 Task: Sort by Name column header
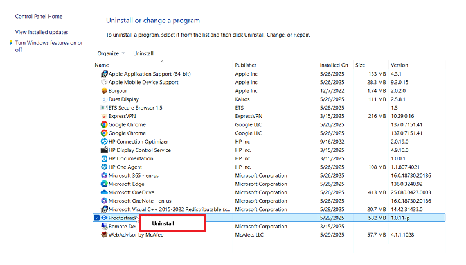coord(102,65)
